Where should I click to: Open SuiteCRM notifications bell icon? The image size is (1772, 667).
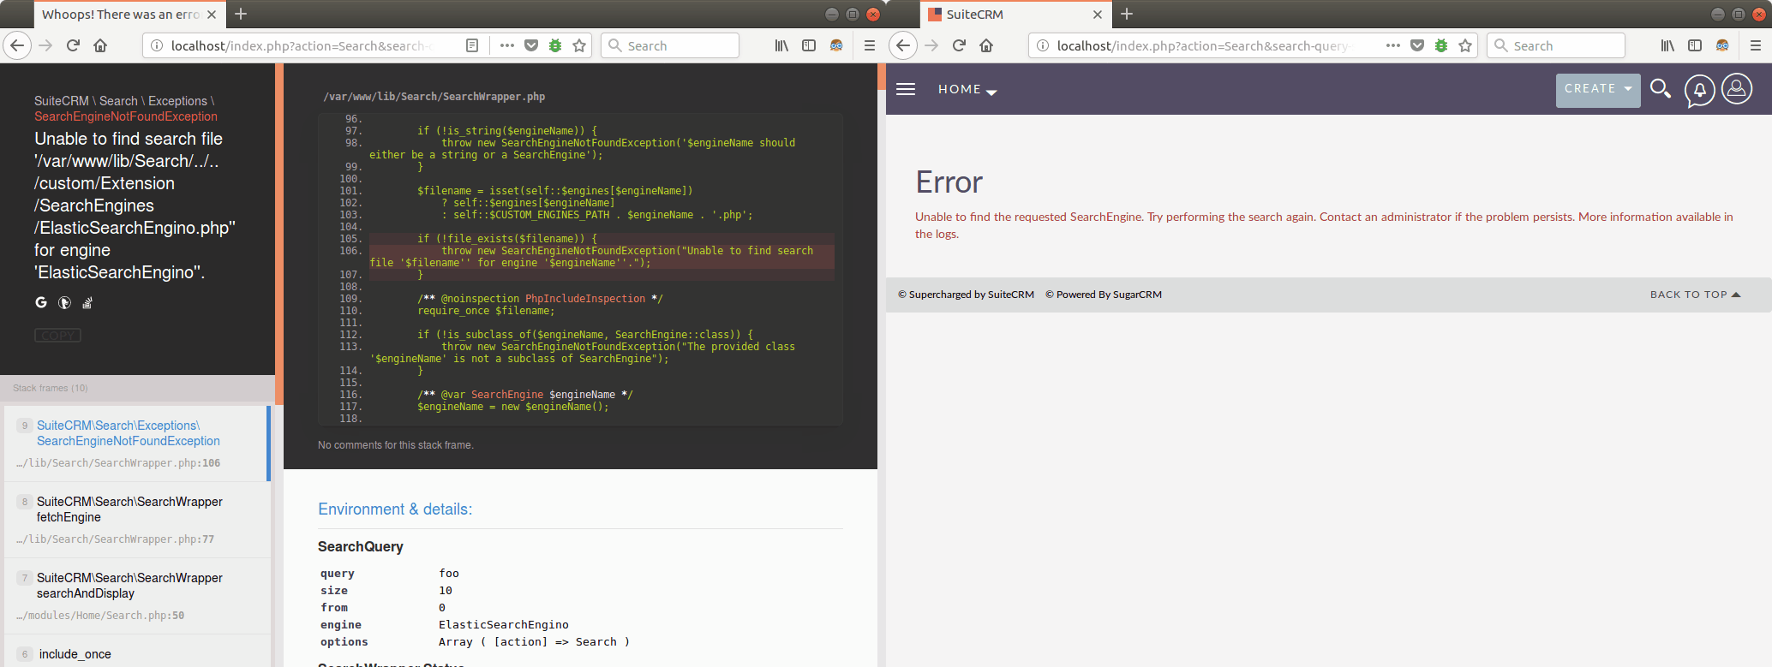(1699, 90)
